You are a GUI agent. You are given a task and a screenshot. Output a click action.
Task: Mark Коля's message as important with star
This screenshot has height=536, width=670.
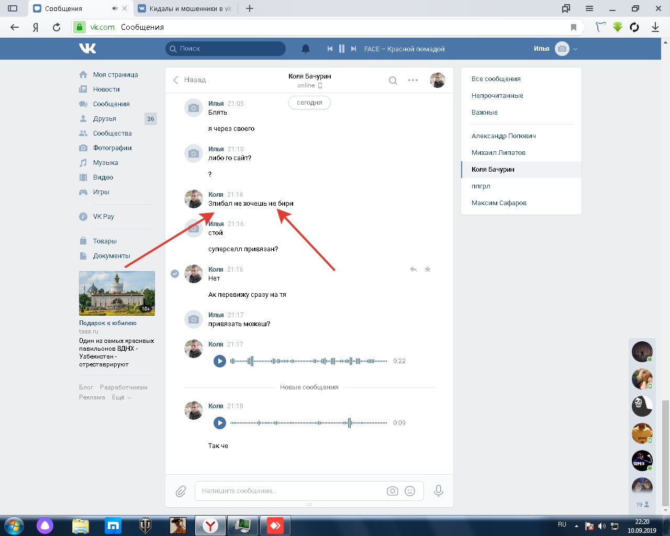[428, 269]
